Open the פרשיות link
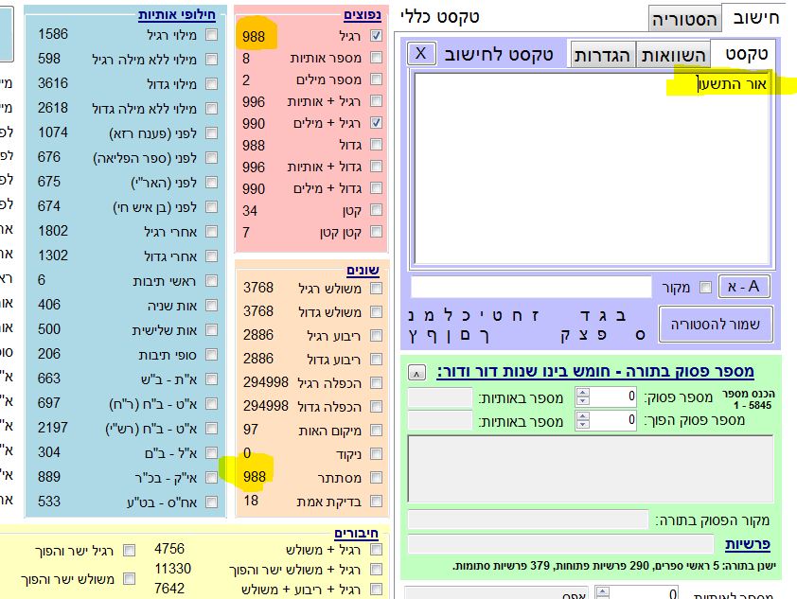 (x=749, y=545)
